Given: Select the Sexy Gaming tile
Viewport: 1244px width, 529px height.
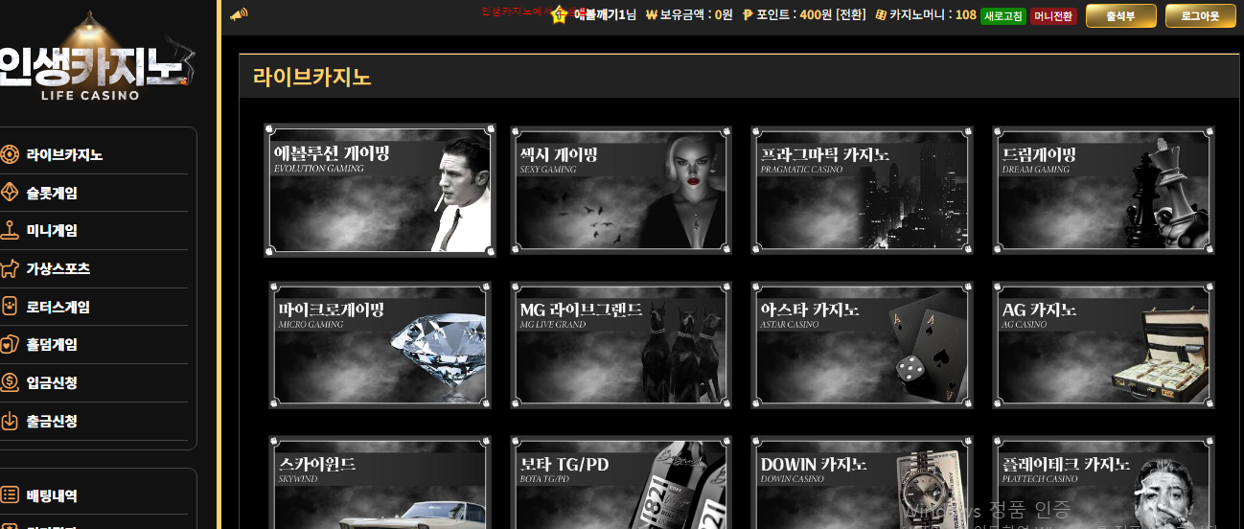Looking at the screenshot, I should pyautogui.click(x=621, y=190).
